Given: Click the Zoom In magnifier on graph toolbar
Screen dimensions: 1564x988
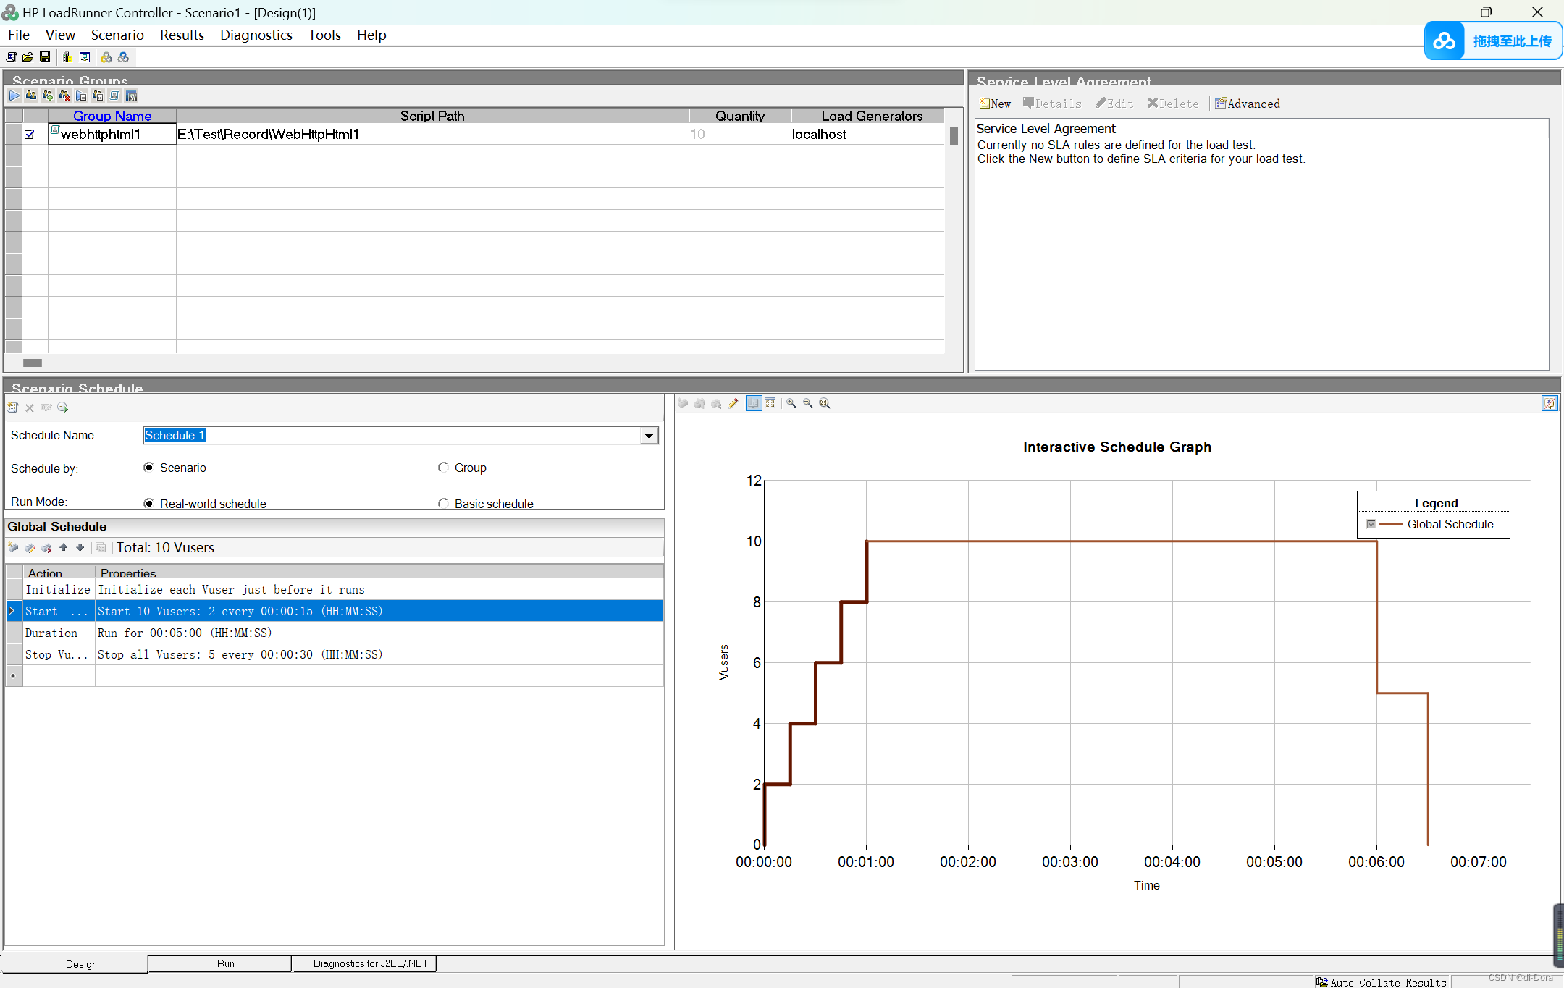Looking at the screenshot, I should [791, 404].
